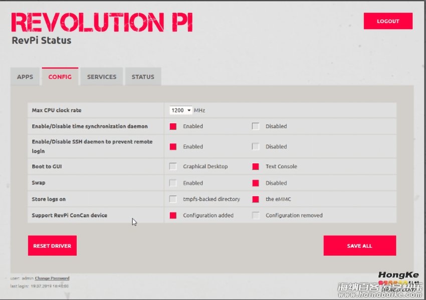The height and width of the screenshot is (300, 426).
Task: Click the 'Enable/Disable time synchronization daemon' label
Action: (90, 126)
